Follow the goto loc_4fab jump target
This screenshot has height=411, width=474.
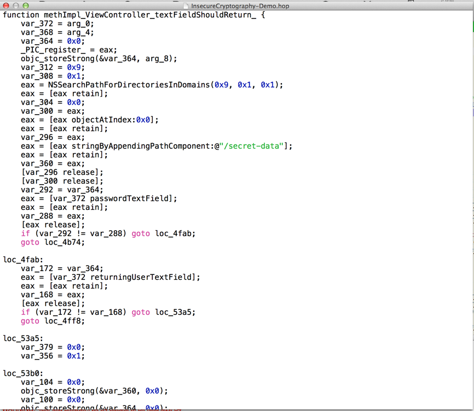click(x=175, y=233)
